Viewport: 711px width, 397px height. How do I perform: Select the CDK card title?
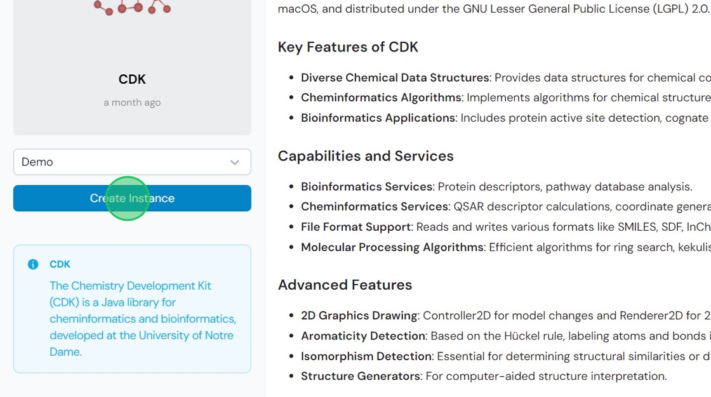pos(132,79)
